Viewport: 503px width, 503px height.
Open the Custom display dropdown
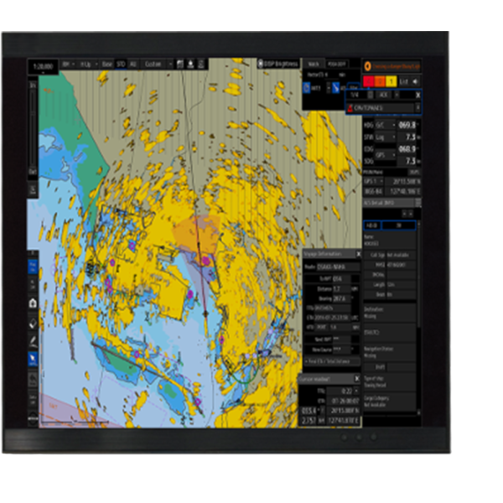pyautogui.click(x=157, y=65)
